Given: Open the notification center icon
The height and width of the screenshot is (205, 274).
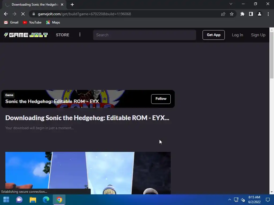Looking at the screenshot, I should (x=268, y=200).
